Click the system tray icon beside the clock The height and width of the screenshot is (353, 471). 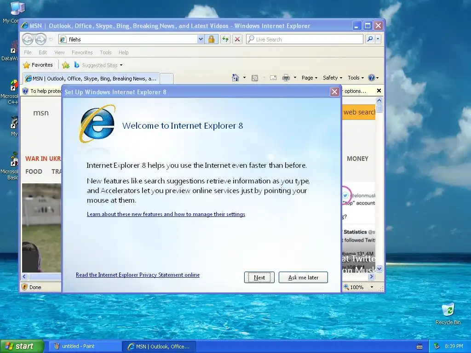pyautogui.click(x=437, y=347)
